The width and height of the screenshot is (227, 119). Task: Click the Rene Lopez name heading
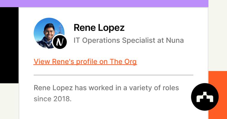point(99,28)
